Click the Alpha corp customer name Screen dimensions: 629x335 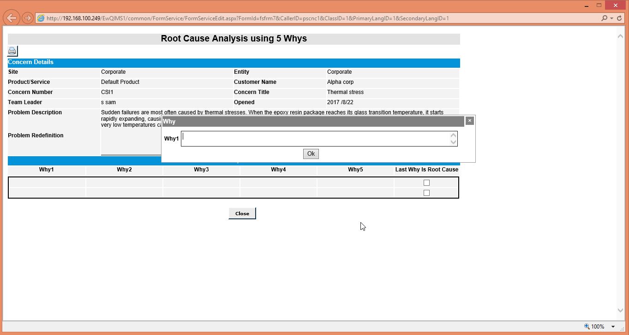340,82
